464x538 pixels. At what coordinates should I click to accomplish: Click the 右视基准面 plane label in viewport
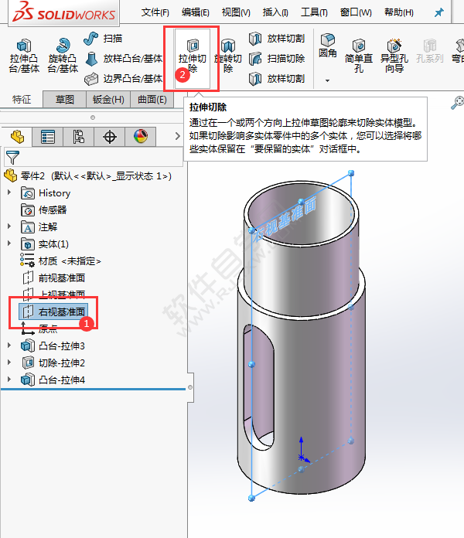click(x=286, y=220)
